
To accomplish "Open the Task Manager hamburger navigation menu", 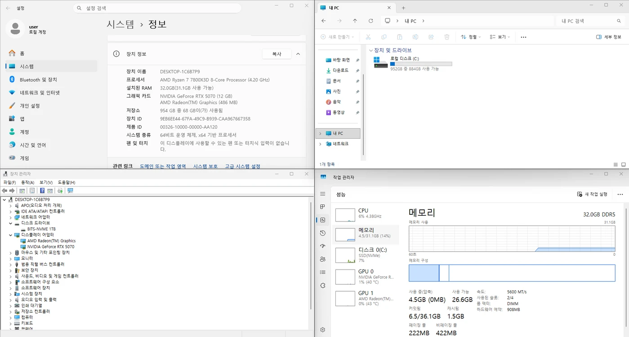I will click(322, 194).
